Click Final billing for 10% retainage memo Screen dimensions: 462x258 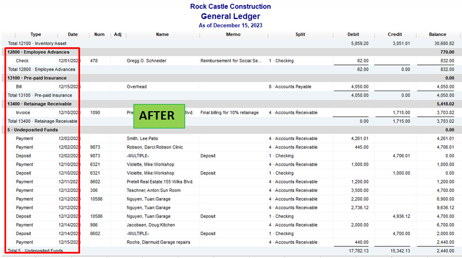click(x=229, y=112)
